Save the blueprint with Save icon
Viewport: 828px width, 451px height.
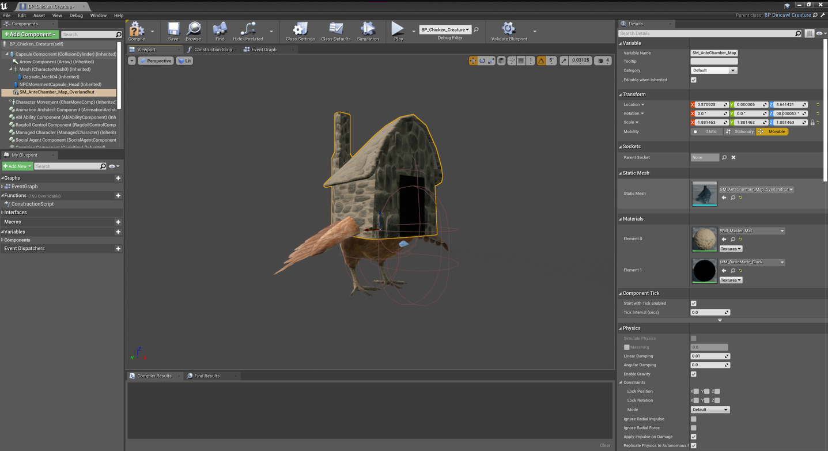coord(173,29)
